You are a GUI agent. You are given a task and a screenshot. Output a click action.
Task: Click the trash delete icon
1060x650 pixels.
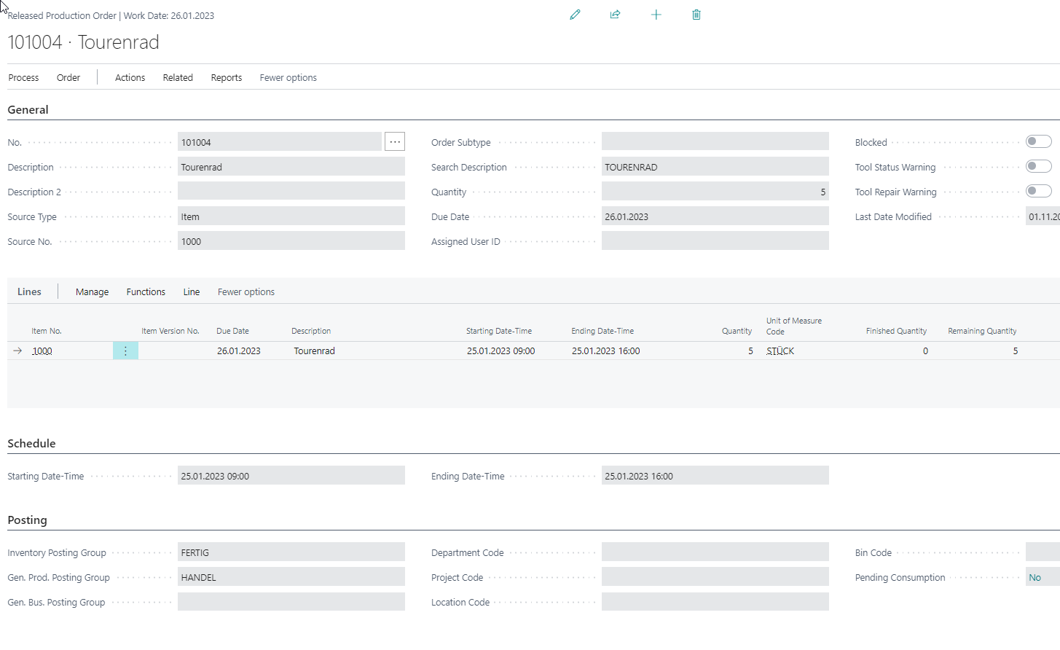pos(696,15)
